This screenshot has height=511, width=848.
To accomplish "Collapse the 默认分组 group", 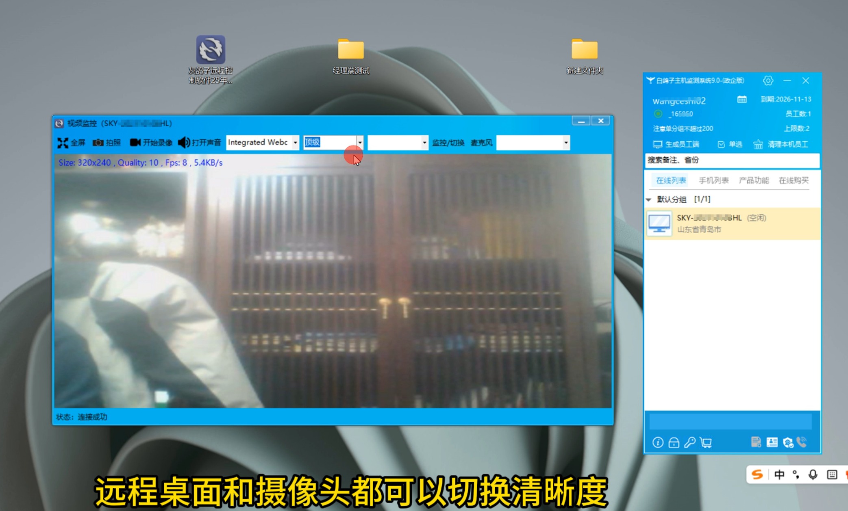I will pyautogui.click(x=649, y=199).
